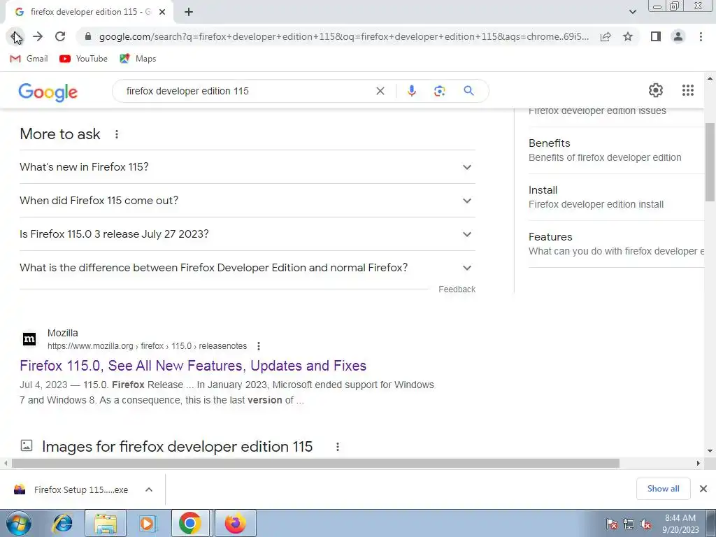Select the firefox developer edition tab

coord(89,12)
